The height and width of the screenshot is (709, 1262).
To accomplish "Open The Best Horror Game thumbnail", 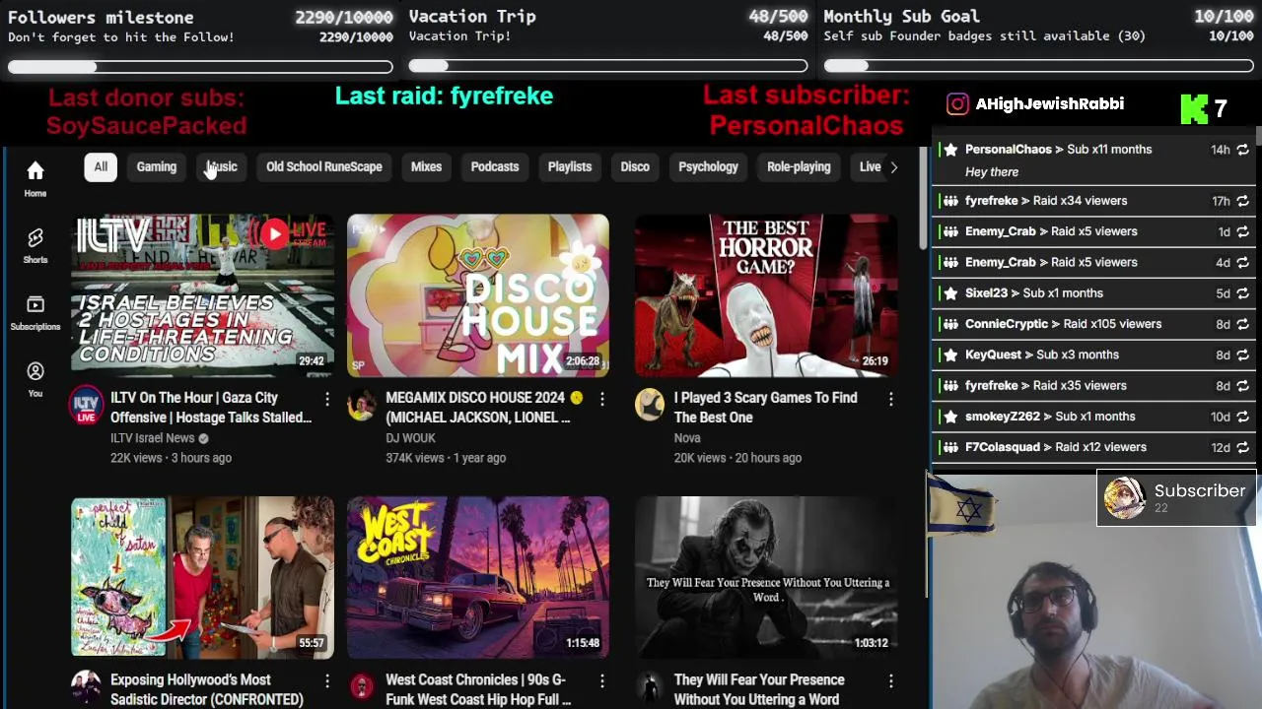I will pos(766,295).
